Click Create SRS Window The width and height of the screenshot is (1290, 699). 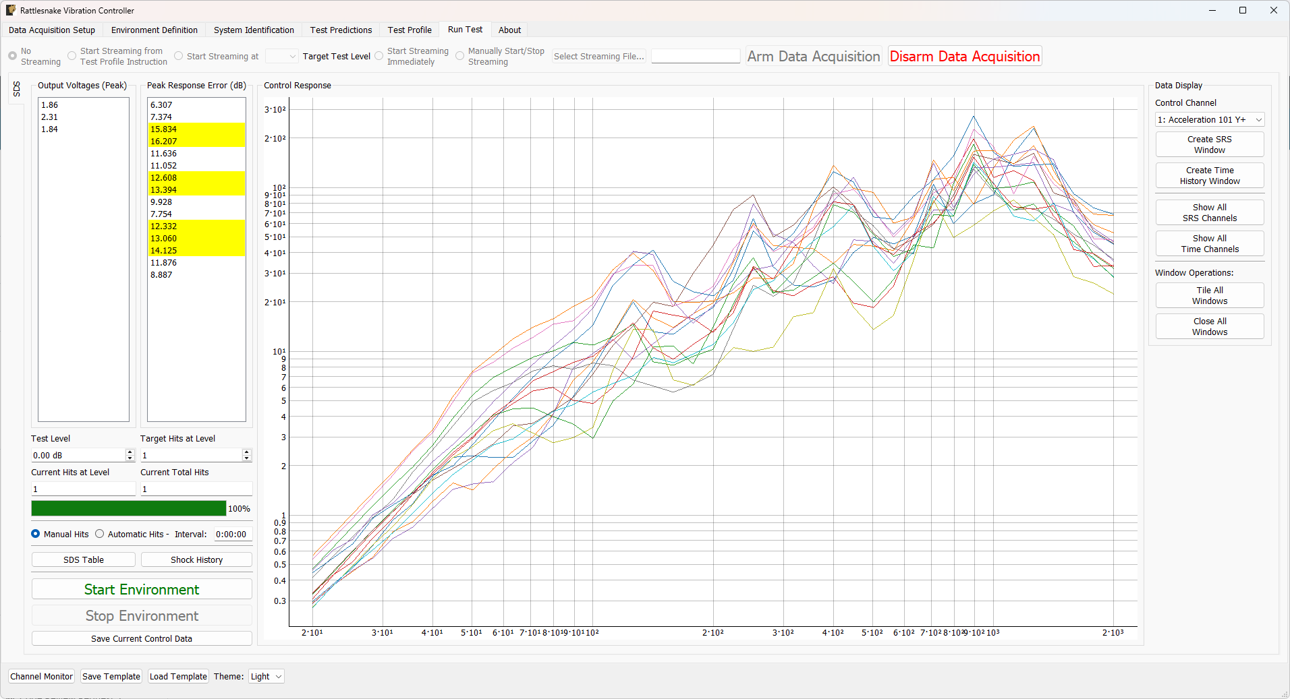tap(1210, 144)
